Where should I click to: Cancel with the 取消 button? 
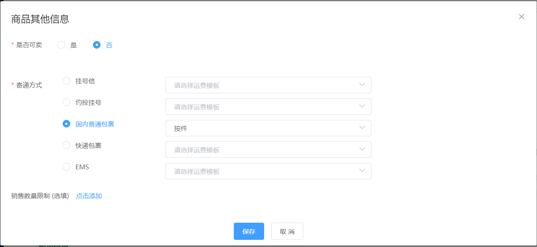[287, 231]
